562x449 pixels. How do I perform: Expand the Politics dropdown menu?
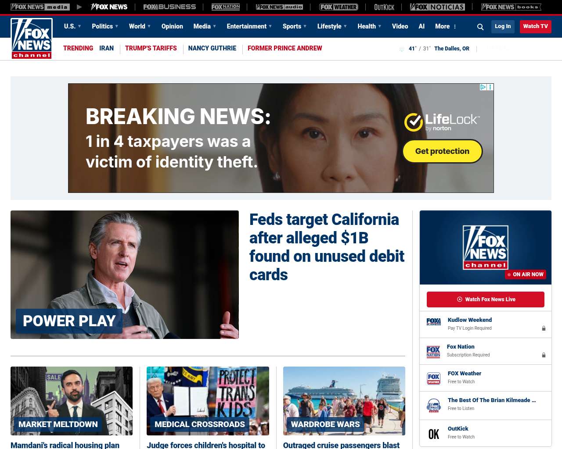[105, 26]
